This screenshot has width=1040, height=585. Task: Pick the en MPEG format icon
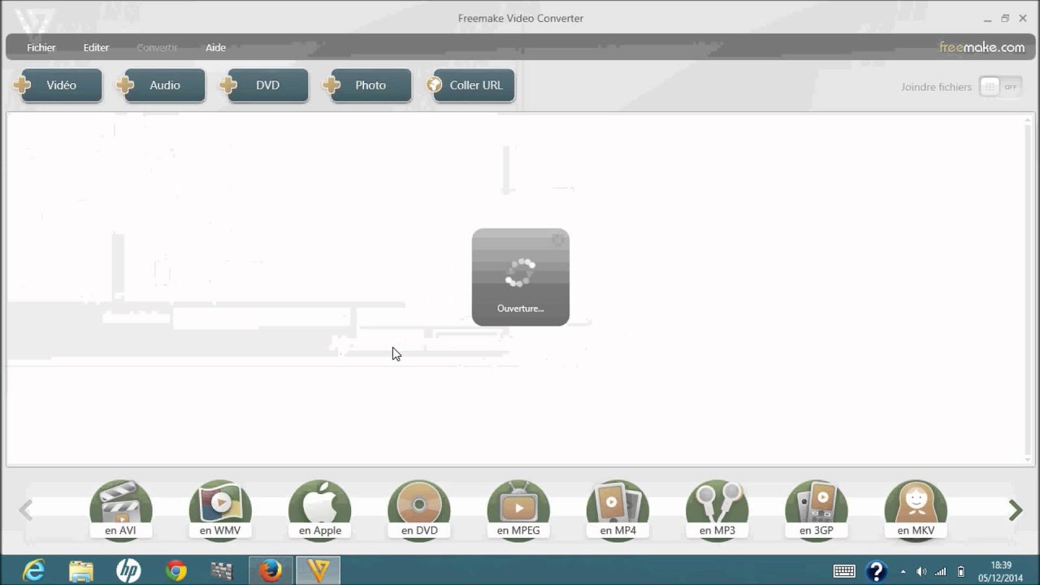pos(518,509)
